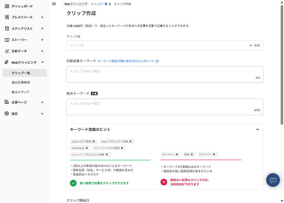This screenshot has width=284, height=203.
Task: Click the Web Clipping paperclip icon
Action: [6, 62]
